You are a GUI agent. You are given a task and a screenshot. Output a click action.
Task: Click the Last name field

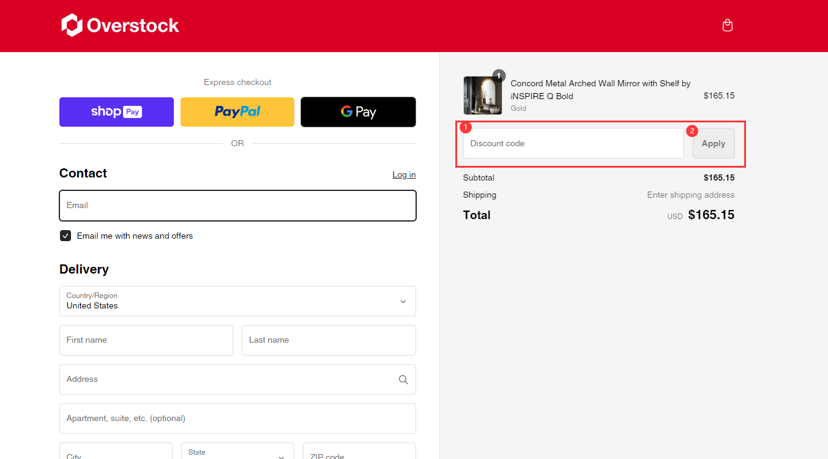point(329,340)
